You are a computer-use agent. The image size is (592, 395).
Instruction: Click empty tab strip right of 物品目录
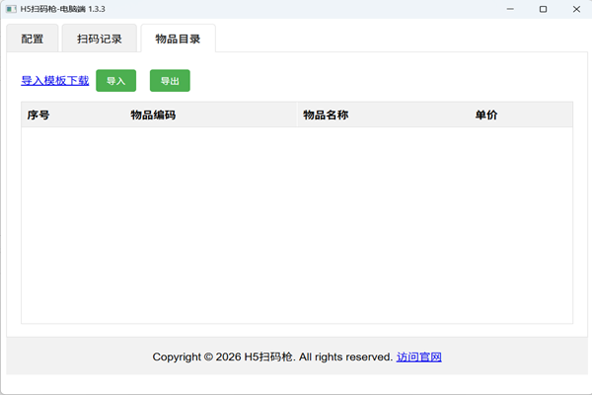point(395,39)
